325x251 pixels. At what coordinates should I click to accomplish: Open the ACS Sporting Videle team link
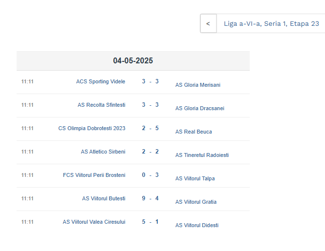(x=101, y=81)
